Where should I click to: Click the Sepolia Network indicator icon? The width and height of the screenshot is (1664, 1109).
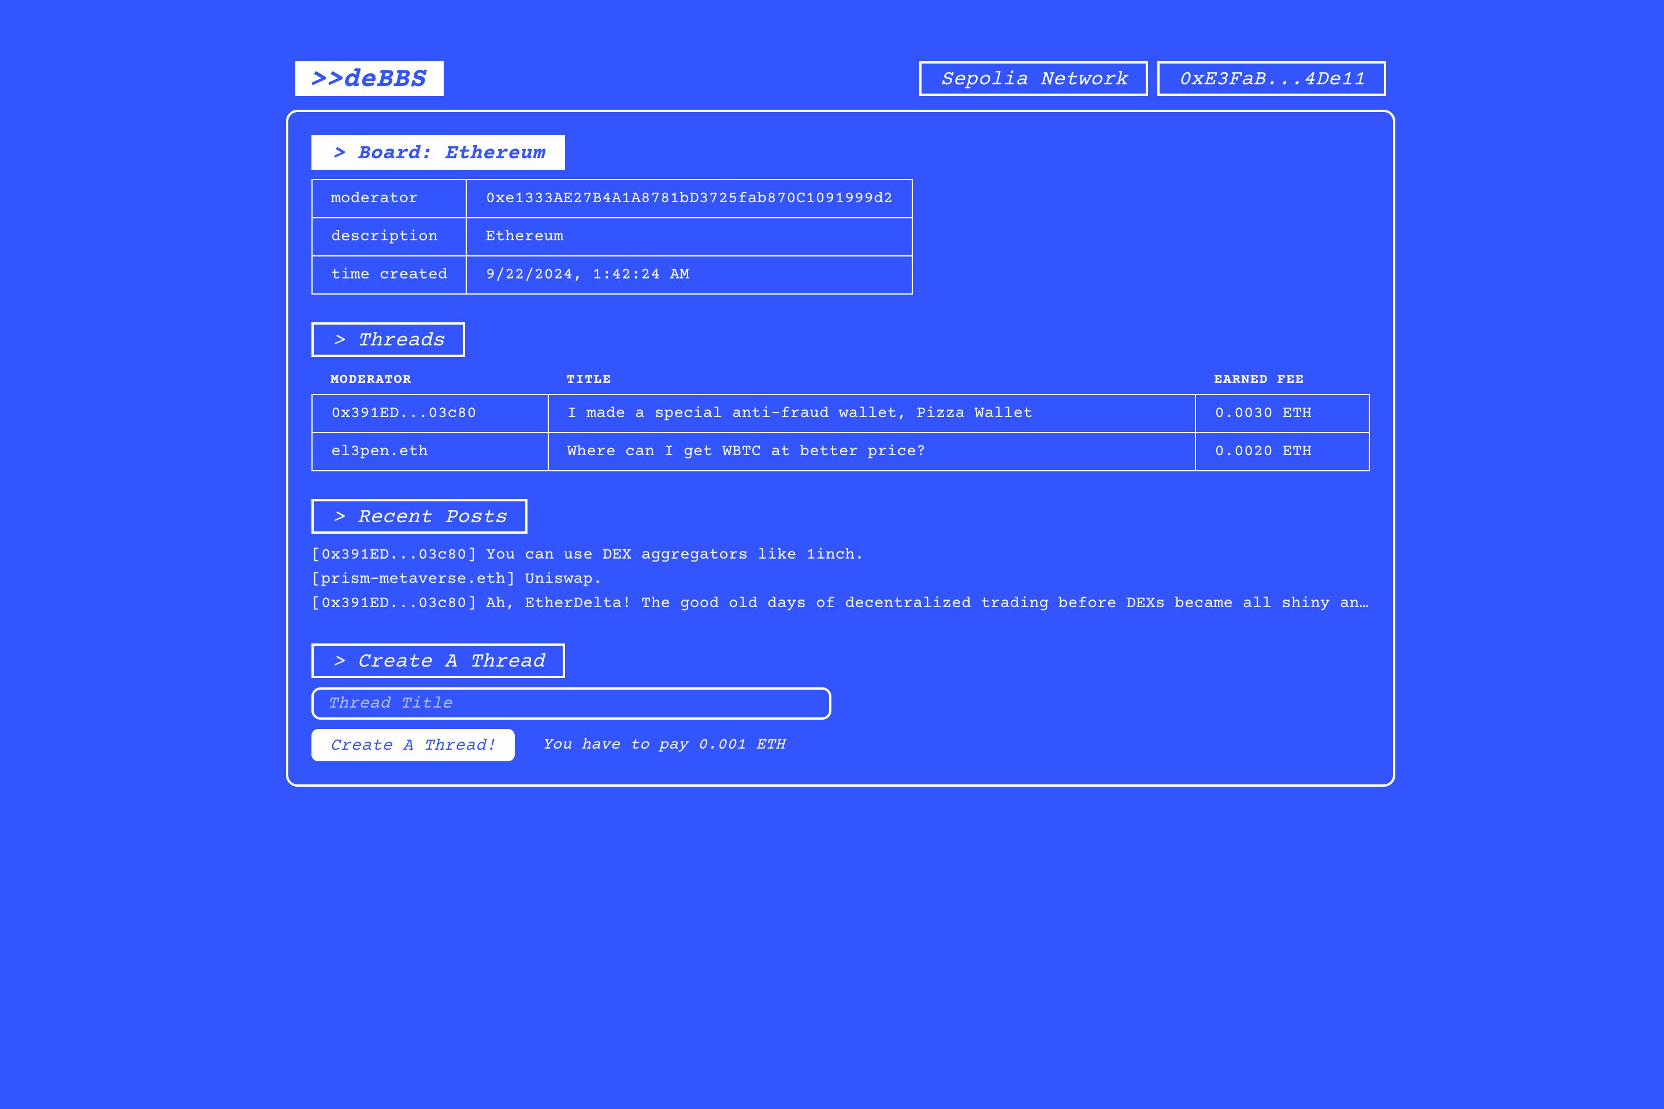(x=1032, y=78)
